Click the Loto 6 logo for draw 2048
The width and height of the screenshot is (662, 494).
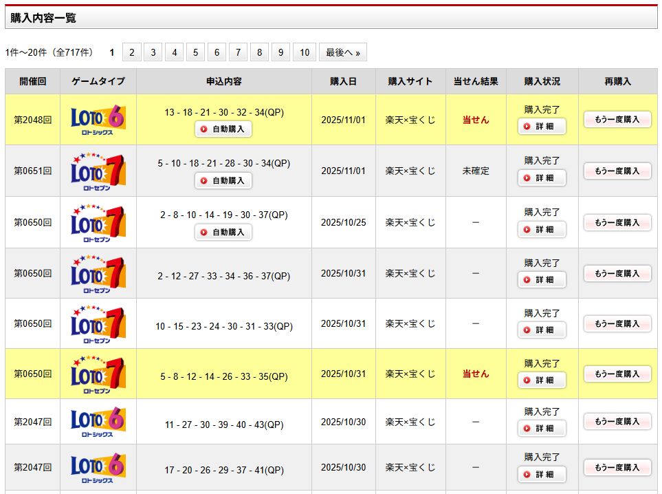98,120
